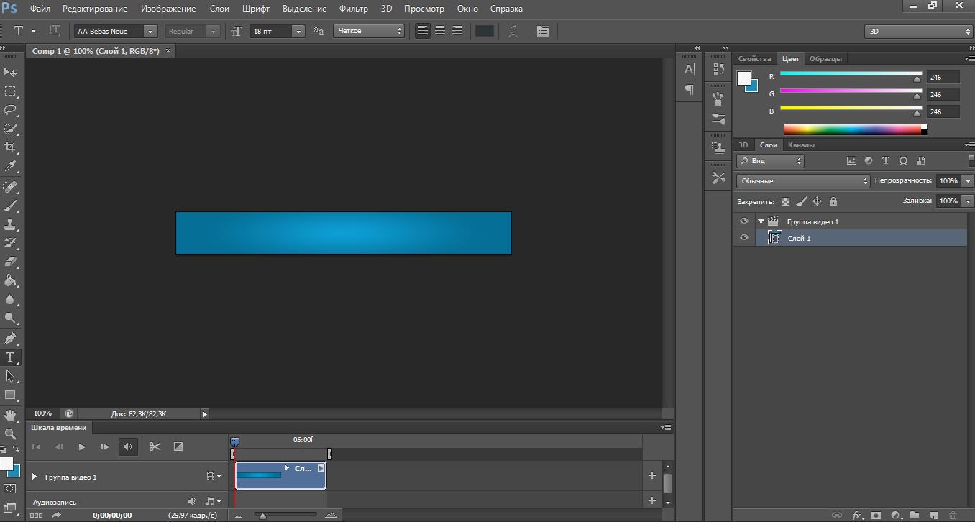975x522 pixels.
Task: Switch to the Образцы tab
Action: point(825,59)
